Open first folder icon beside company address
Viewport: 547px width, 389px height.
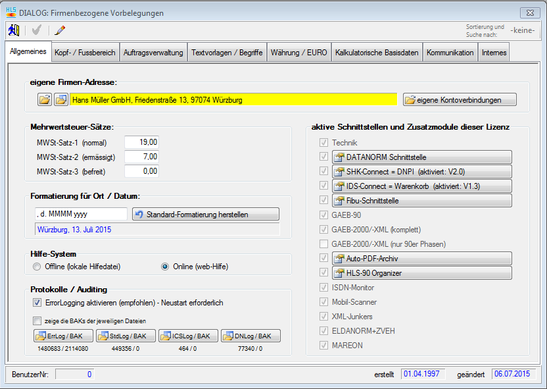[44, 100]
